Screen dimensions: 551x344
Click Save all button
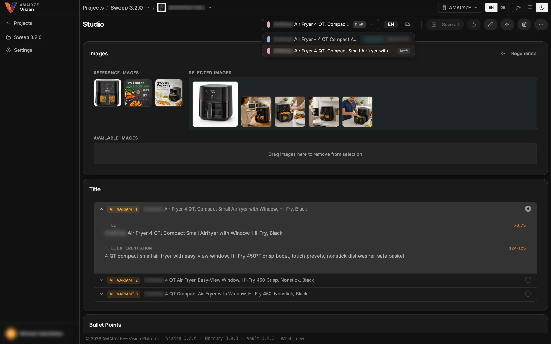pos(445,24)
